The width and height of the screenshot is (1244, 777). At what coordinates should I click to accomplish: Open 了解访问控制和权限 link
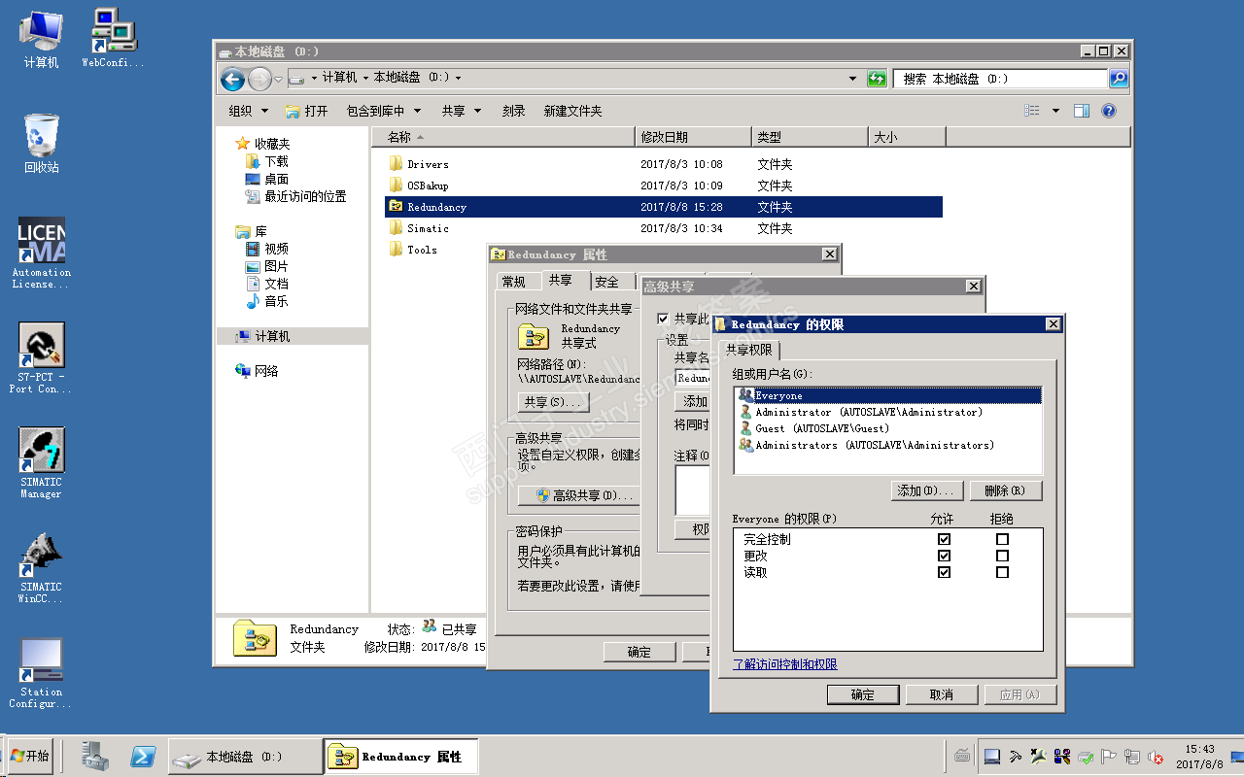[x=785, y=664]
